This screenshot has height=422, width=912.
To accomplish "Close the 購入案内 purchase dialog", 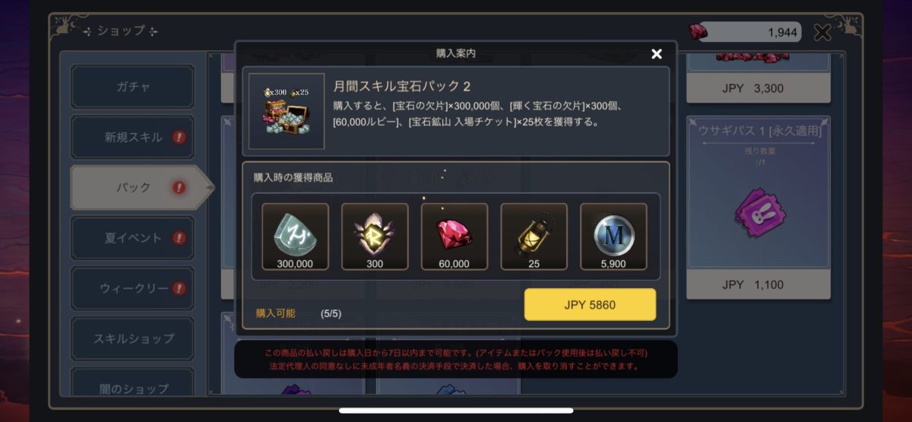I will point(657,53).
